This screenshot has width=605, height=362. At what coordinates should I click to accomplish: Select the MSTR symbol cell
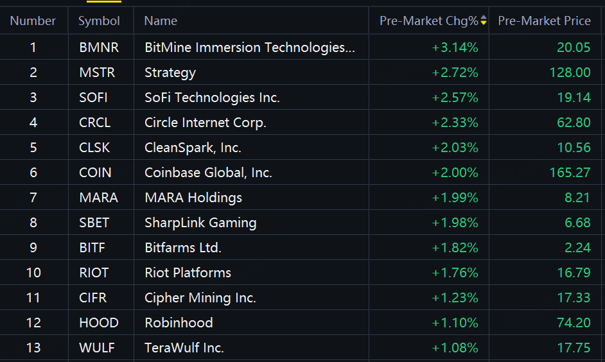click(97, 73)
